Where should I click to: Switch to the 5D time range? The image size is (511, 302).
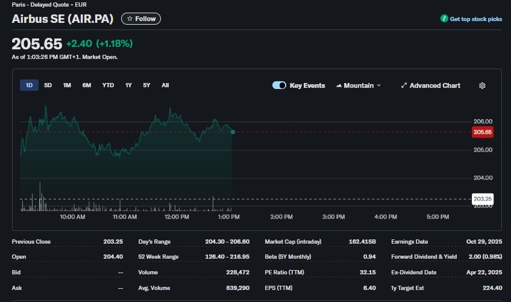pos(48,85)
